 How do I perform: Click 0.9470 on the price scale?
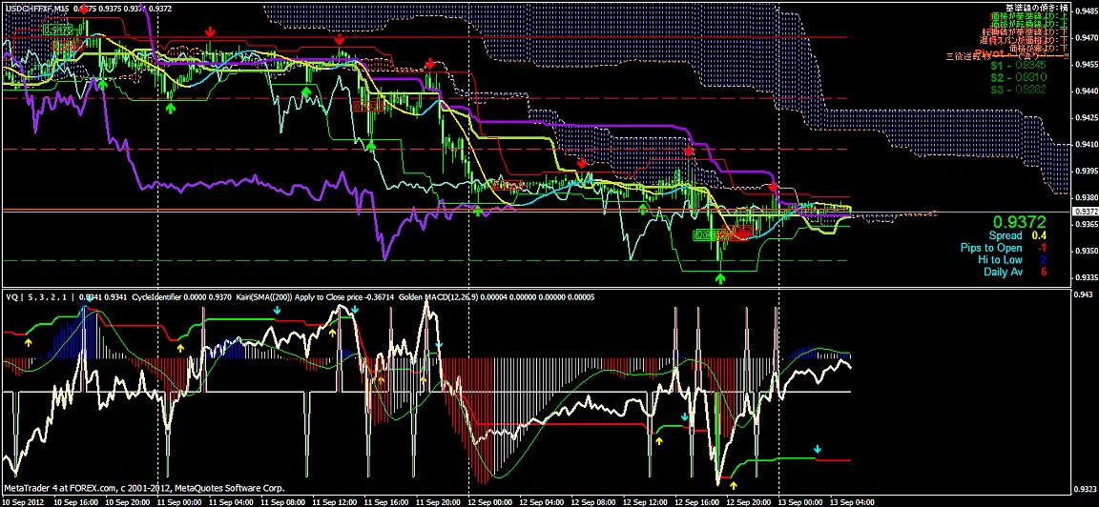click(x=1086, y=38)
